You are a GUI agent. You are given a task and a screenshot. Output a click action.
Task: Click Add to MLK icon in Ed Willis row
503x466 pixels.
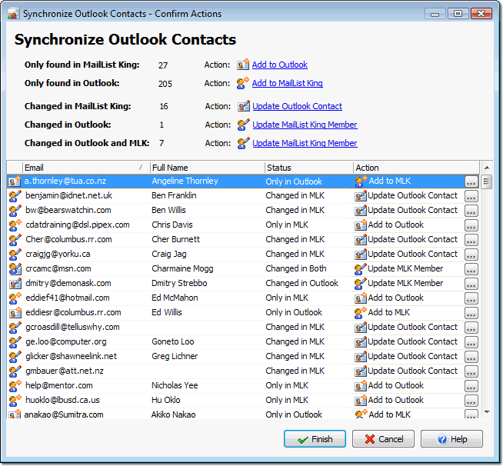(x=361, y=312)
